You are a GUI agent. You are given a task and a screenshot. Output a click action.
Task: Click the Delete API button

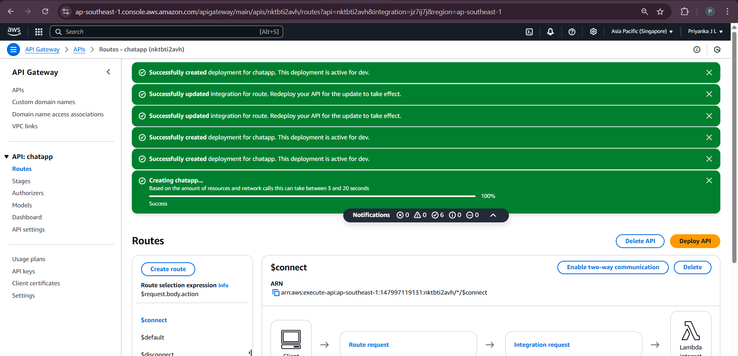(x=640, y=241)
